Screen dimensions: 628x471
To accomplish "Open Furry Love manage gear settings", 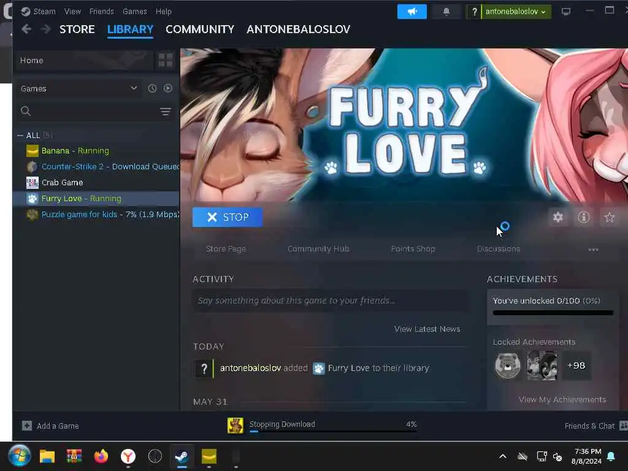I will tap(558, 217).
